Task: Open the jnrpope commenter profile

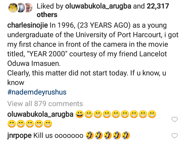Action: click(19, 136)
